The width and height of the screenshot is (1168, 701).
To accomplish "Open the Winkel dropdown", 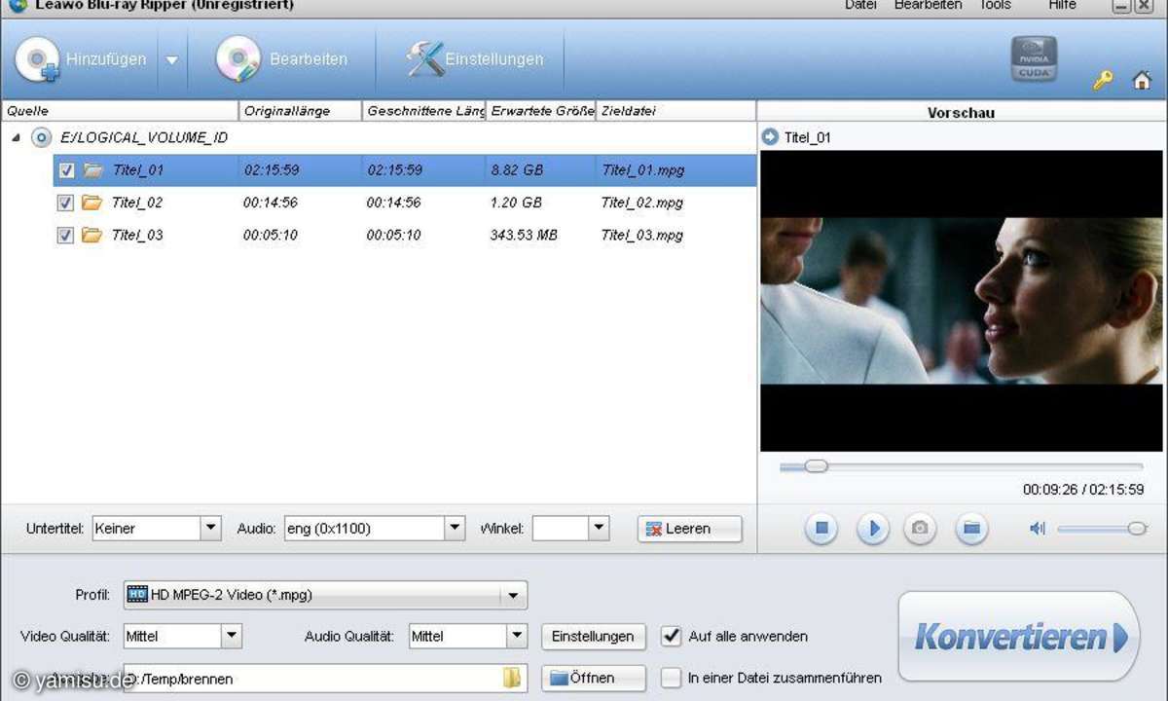I will [x=599, y=529].
